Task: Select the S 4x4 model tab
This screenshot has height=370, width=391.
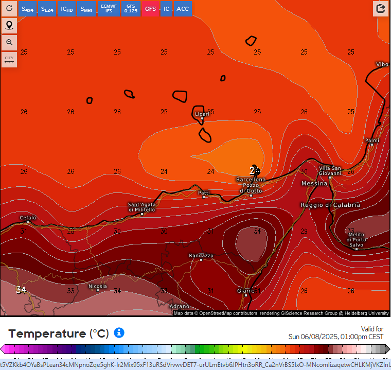Action: pyautogui.click(x=27, y=9)
